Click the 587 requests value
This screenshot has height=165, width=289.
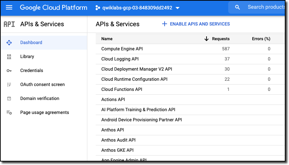tap(226, 49)
